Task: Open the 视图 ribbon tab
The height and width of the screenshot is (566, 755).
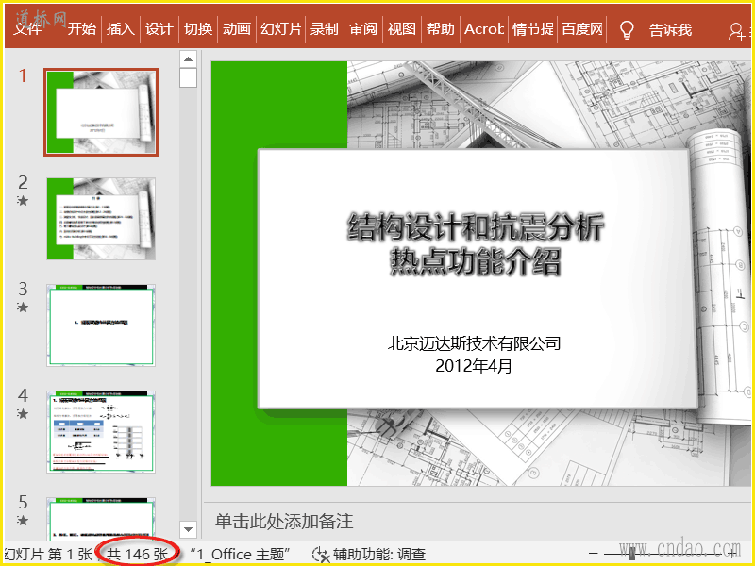Action: (x=402, y=29)
